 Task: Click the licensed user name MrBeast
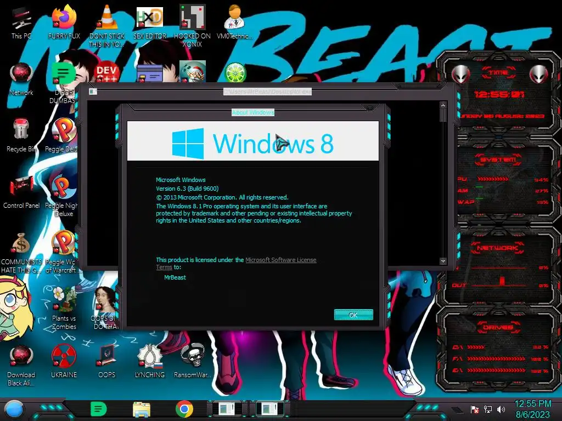(x=175, y=277)
